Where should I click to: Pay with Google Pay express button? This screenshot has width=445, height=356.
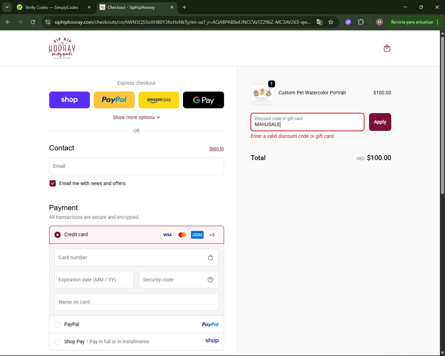[204, 100]
